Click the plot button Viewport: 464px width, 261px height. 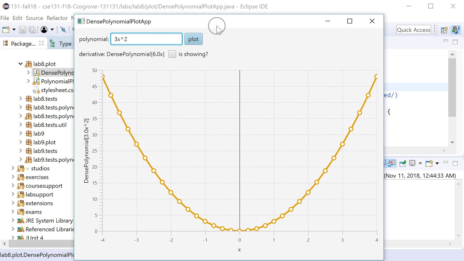[193, 39]
